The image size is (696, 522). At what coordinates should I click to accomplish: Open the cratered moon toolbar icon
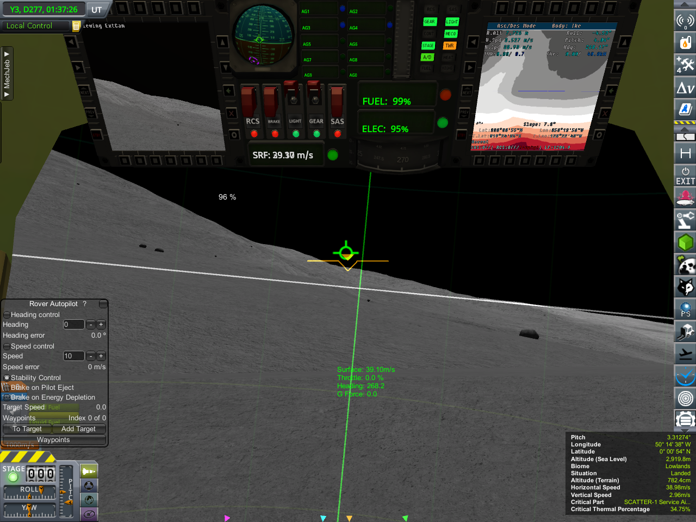pyautogui.click(x=685, y=265)
